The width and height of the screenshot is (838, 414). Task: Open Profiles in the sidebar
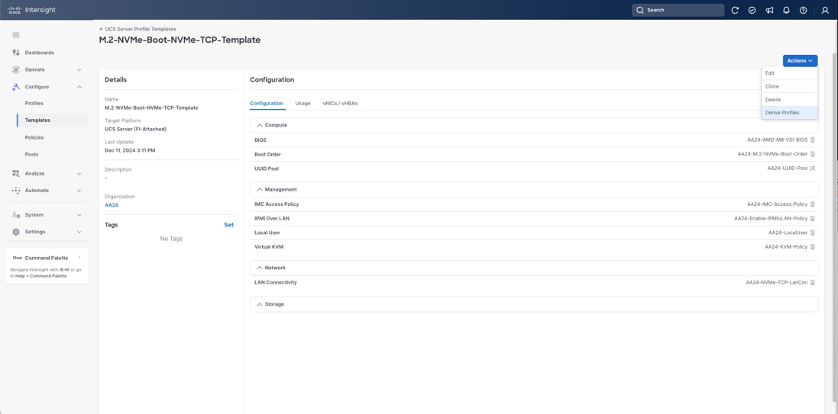pyautogui.click(x=34, y=103)
